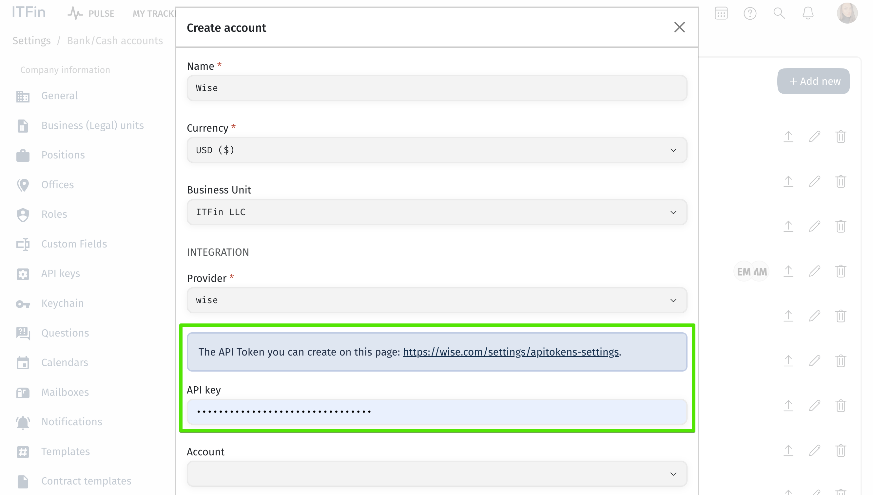The width and height of the screenshot is (873, 495).
Task: Open Questions in the sidebar
Action: (x=65, y=333)
